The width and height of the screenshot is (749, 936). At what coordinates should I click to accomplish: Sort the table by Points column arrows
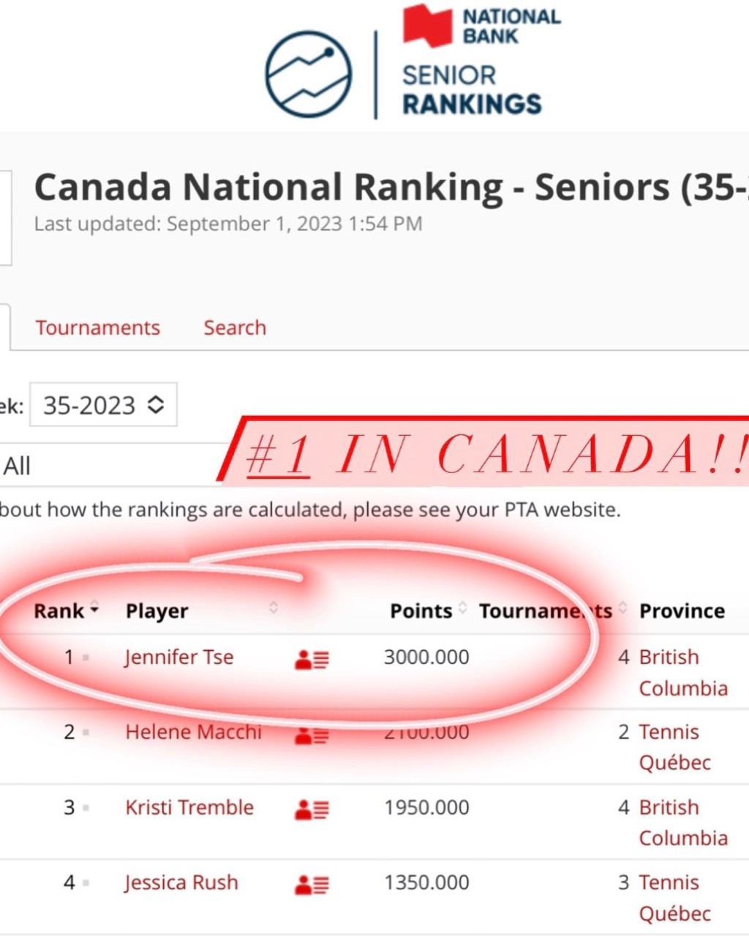[463, 608]
